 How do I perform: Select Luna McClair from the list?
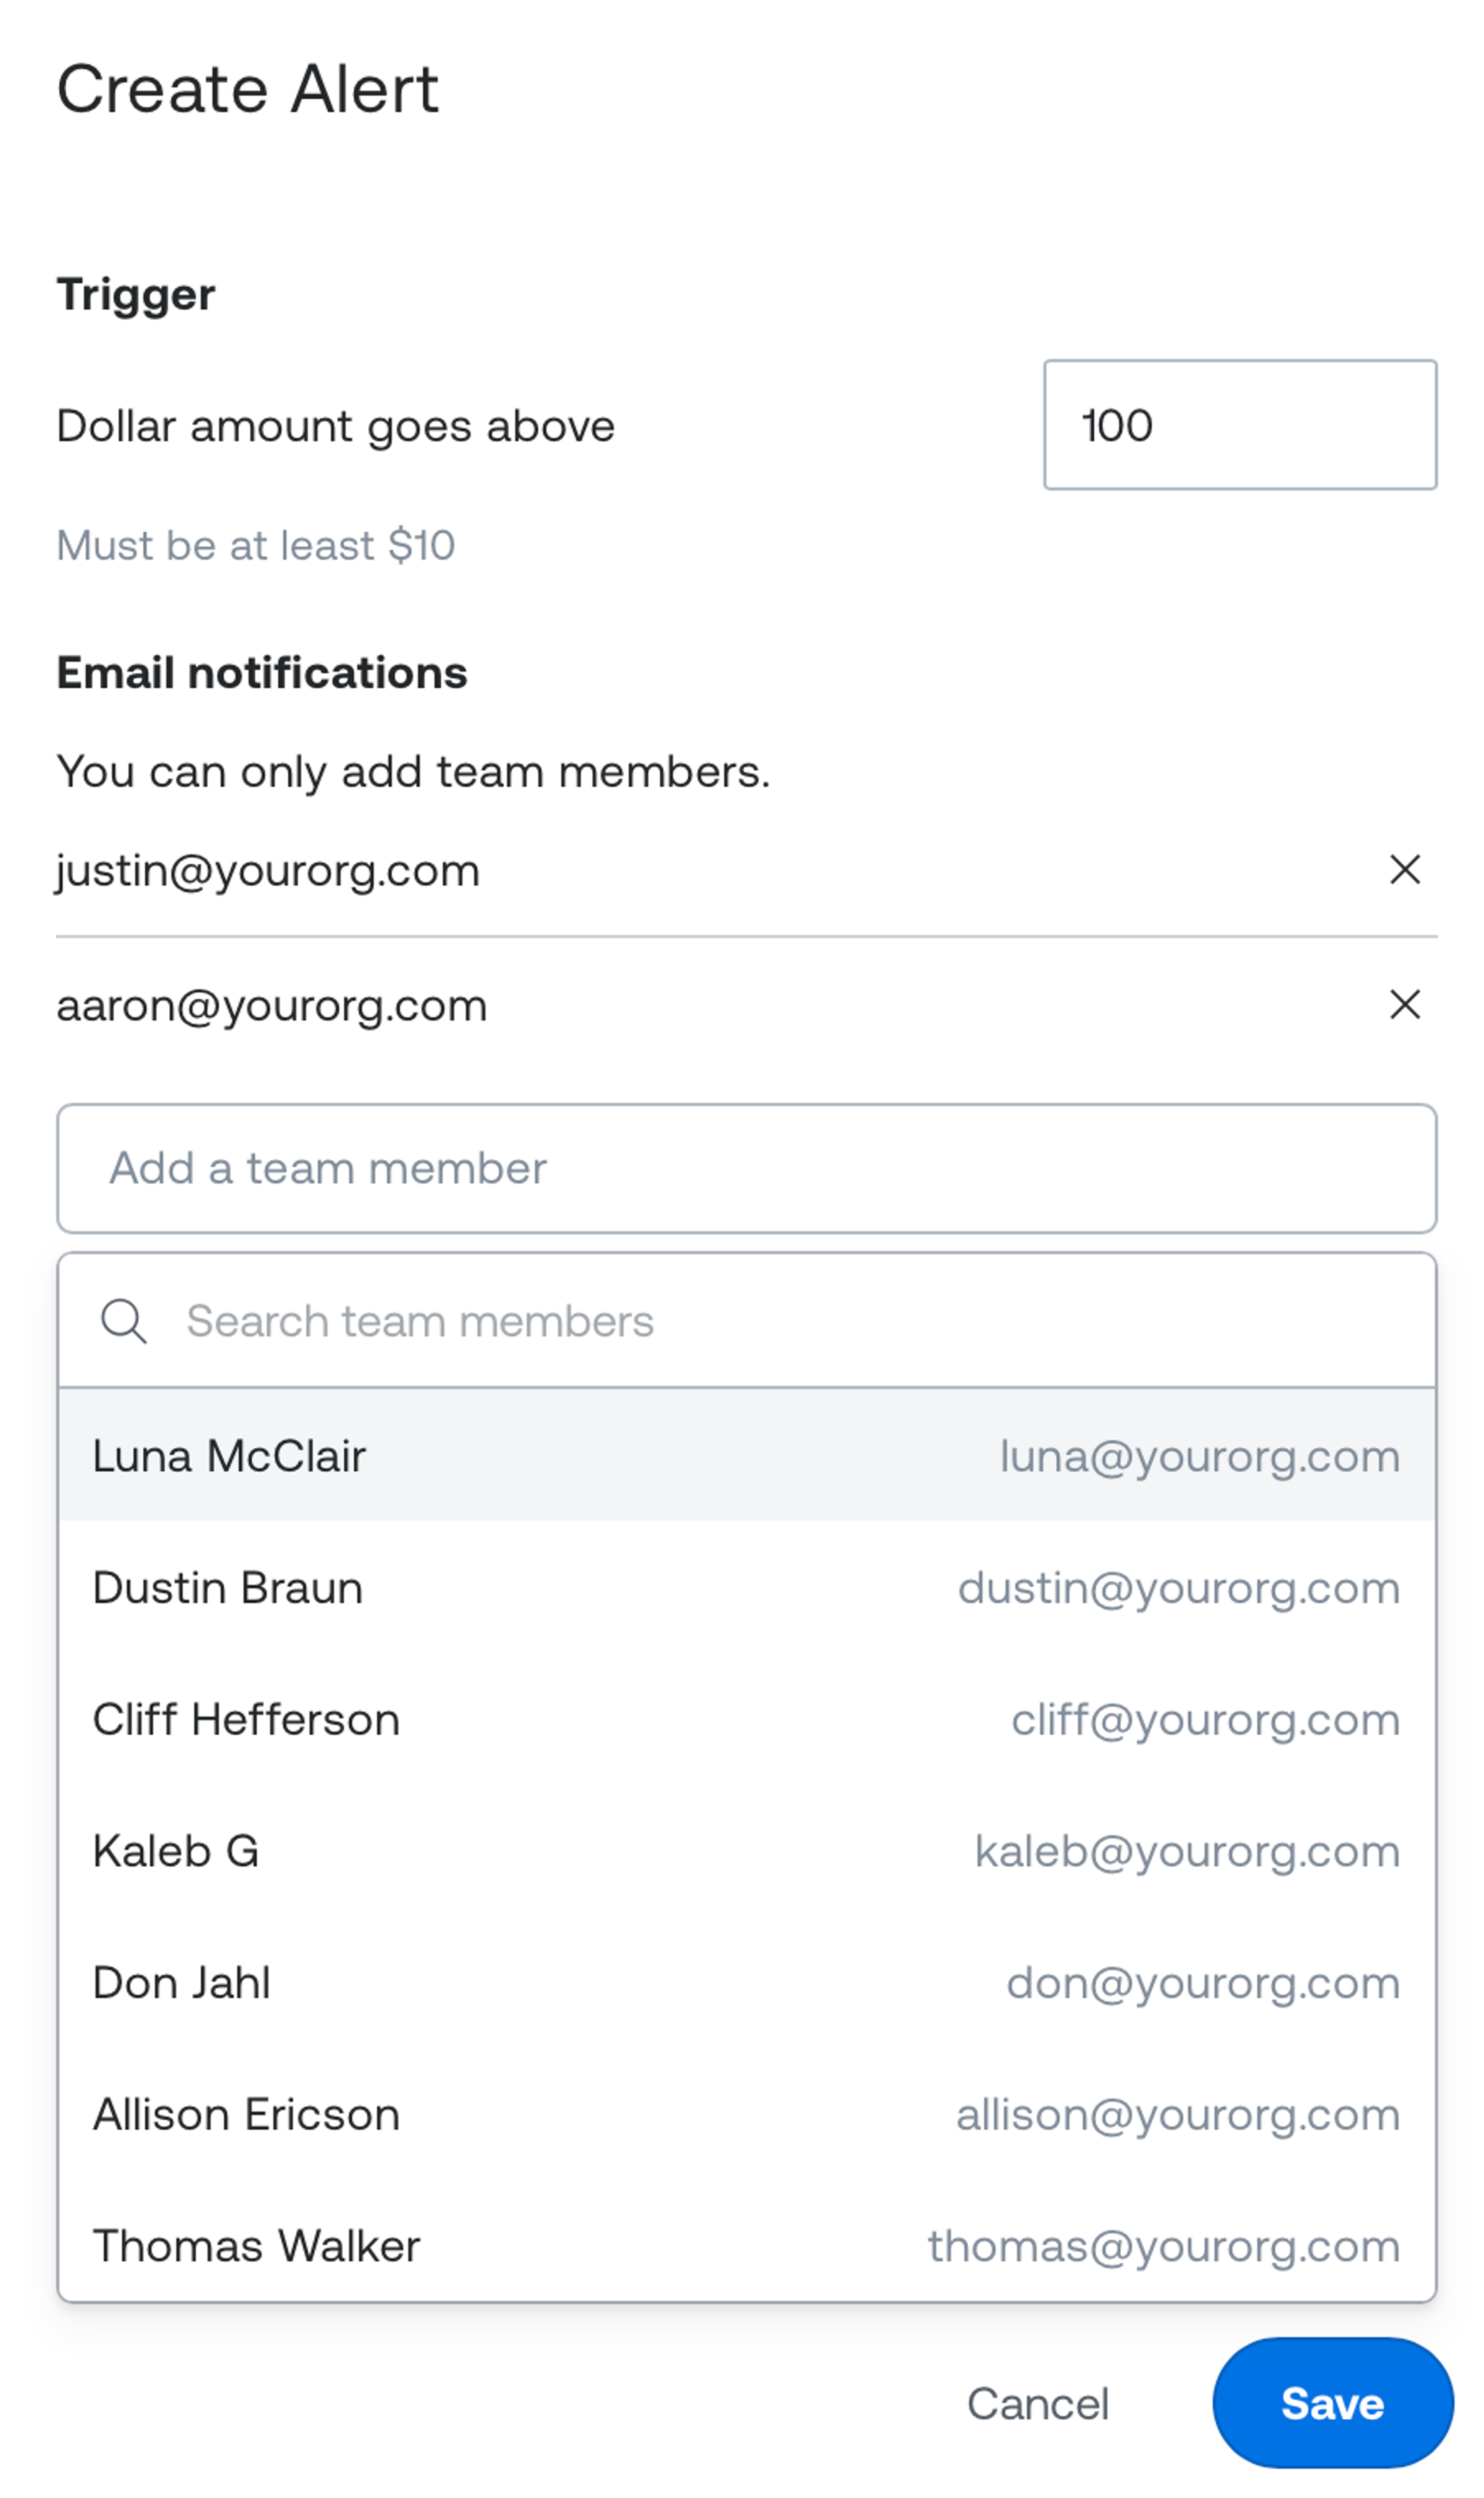[x=747, y=1455]
